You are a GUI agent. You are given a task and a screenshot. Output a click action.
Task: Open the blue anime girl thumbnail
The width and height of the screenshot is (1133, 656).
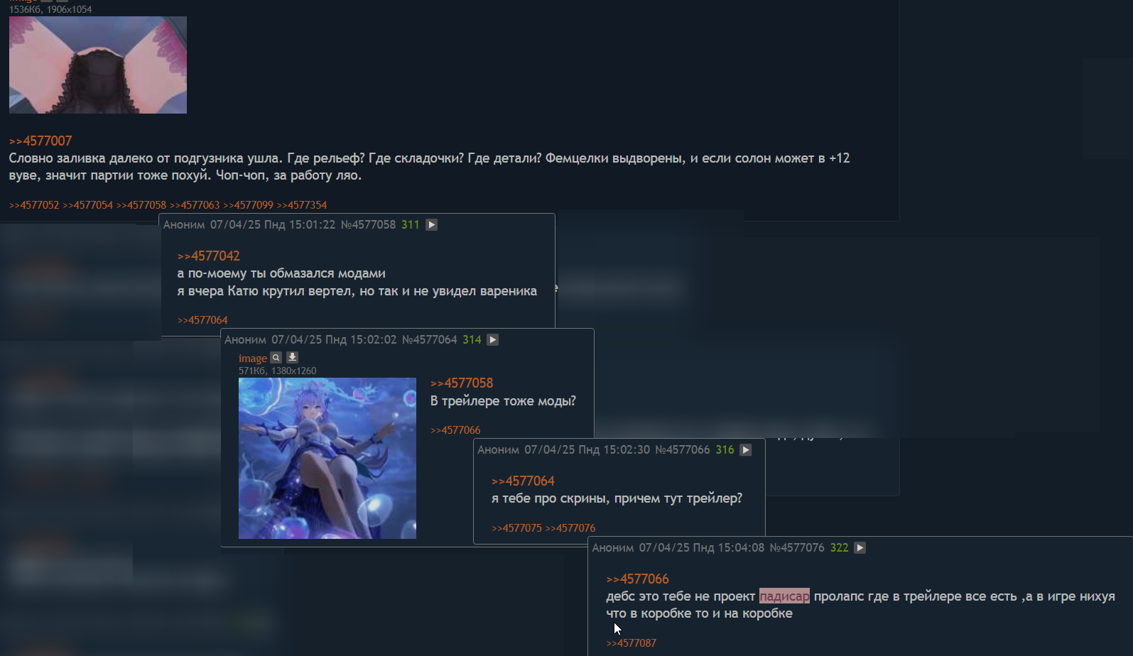(327, 458)
